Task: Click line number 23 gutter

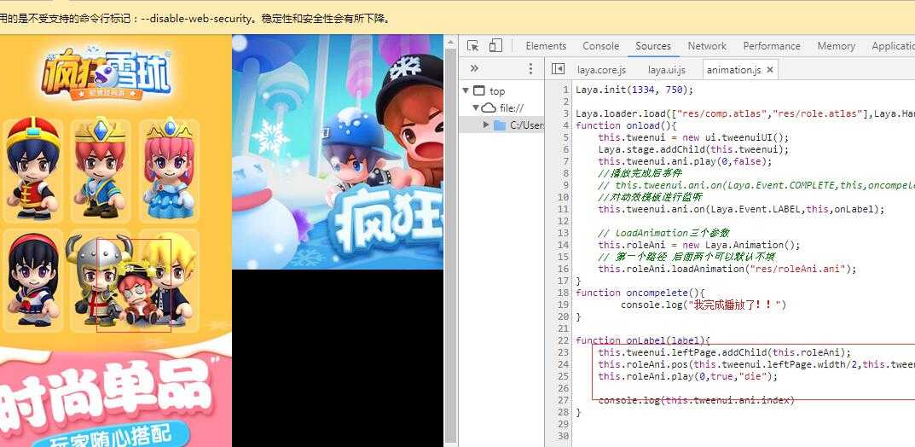Action: [x=563, y=352]
